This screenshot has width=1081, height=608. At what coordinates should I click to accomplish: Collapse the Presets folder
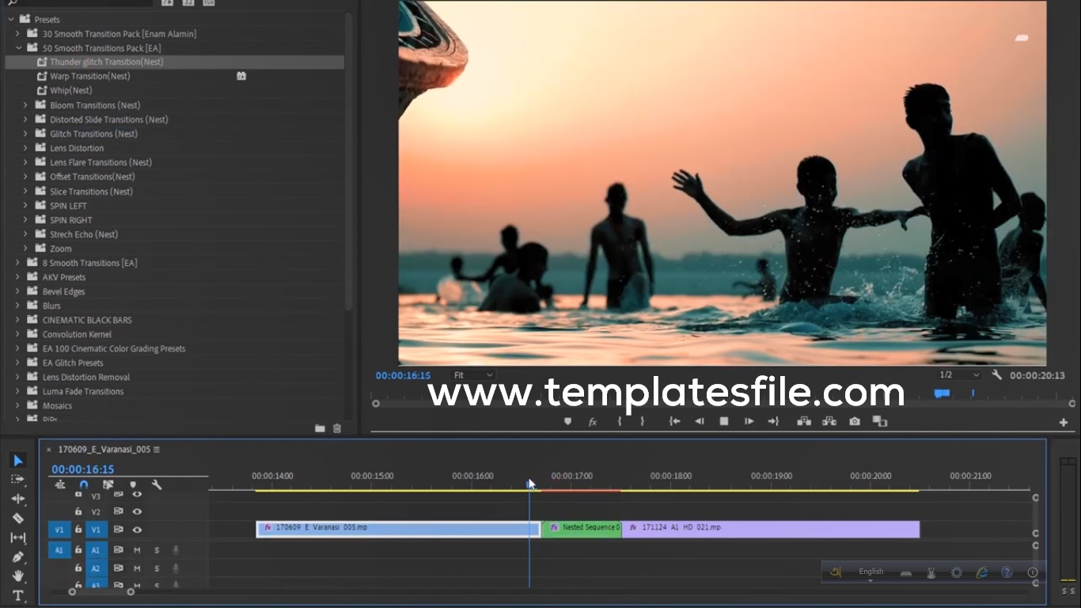tap(10, 19)
